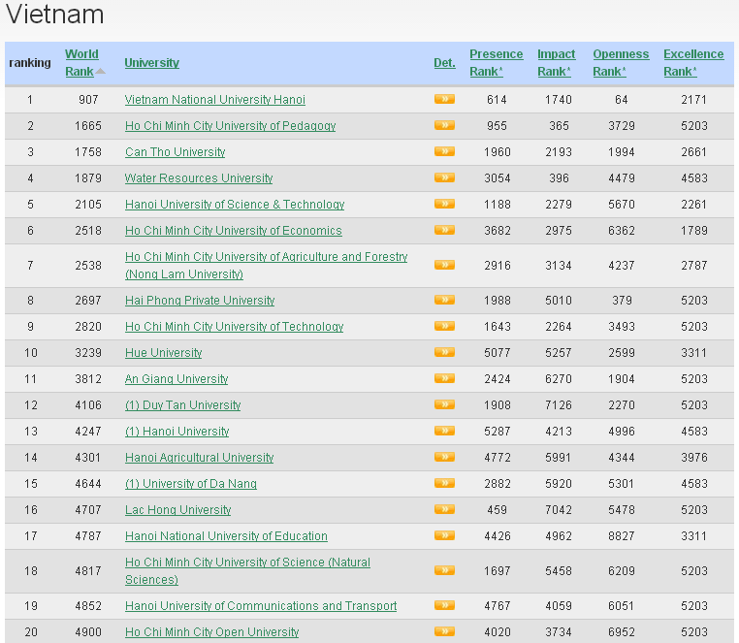Click the University column header
This screenshot has width=739, height=643.
point(151,63)
